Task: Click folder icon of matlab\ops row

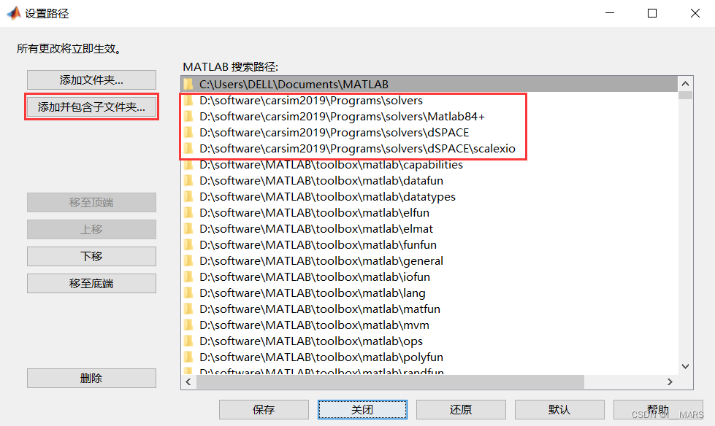Action: 188,341
